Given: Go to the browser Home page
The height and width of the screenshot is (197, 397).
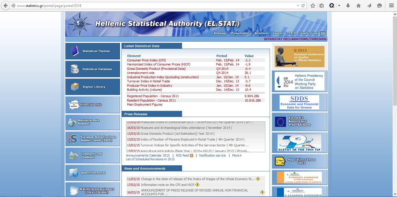Looking at the screenshot, I should (359, 6).
